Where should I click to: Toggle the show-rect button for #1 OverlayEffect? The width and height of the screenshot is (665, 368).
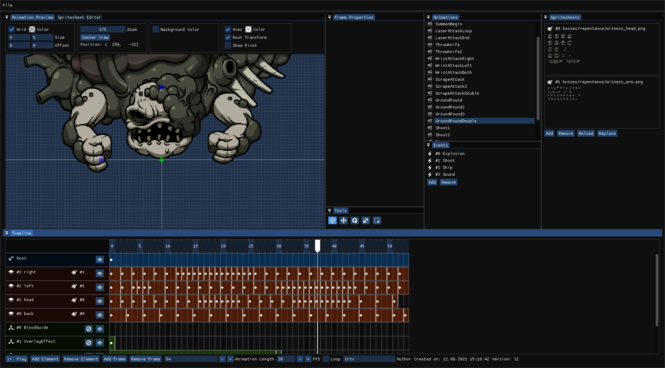[x=89, y=343]
